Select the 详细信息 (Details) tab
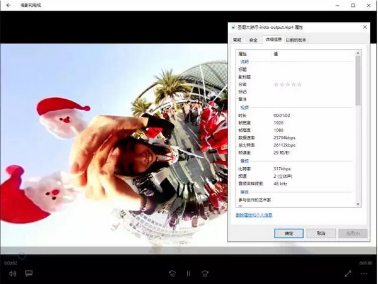This screenshot has width=378, height=284. click(273, 40)
